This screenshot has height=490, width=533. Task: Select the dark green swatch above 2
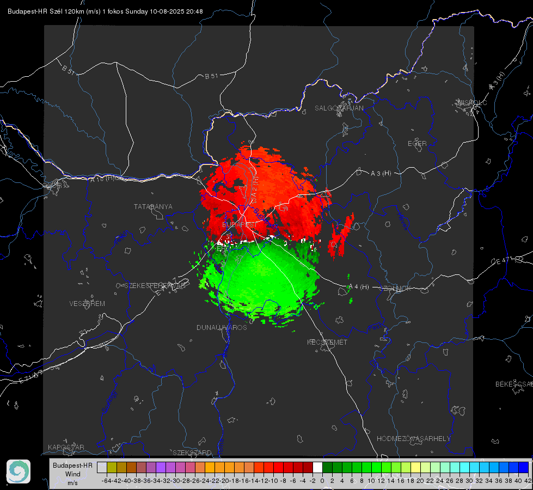(x=337, y=468)
